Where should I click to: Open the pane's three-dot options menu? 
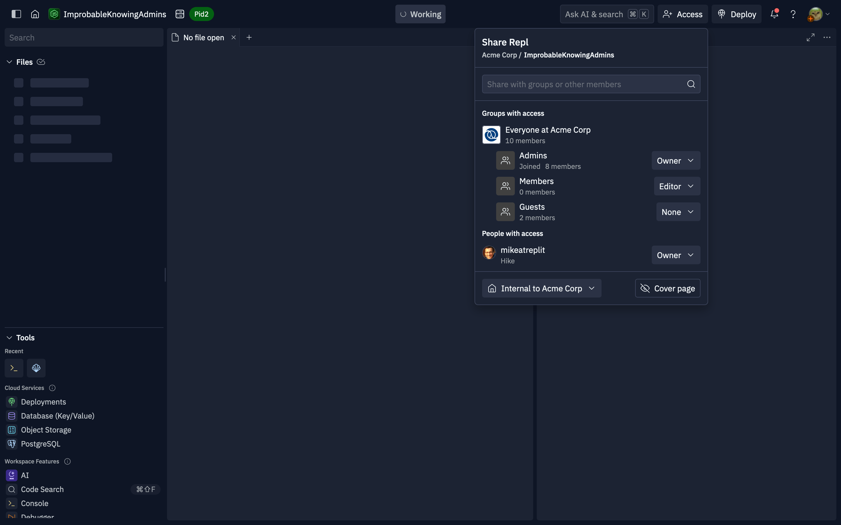[827, 38]
